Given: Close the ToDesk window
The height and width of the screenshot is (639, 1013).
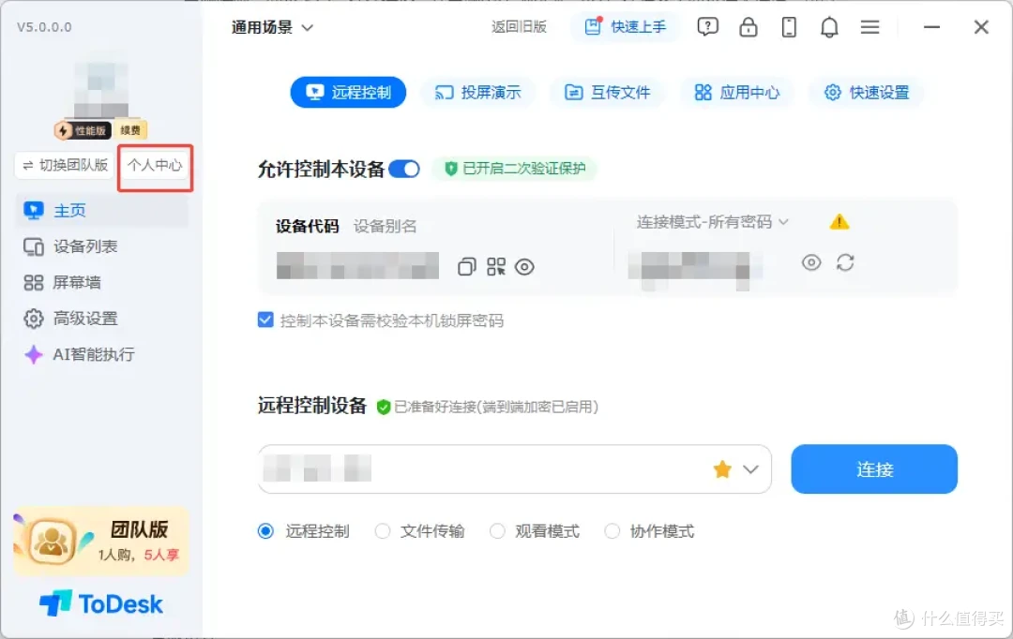Looking at the screenshot, I should 981,27.
